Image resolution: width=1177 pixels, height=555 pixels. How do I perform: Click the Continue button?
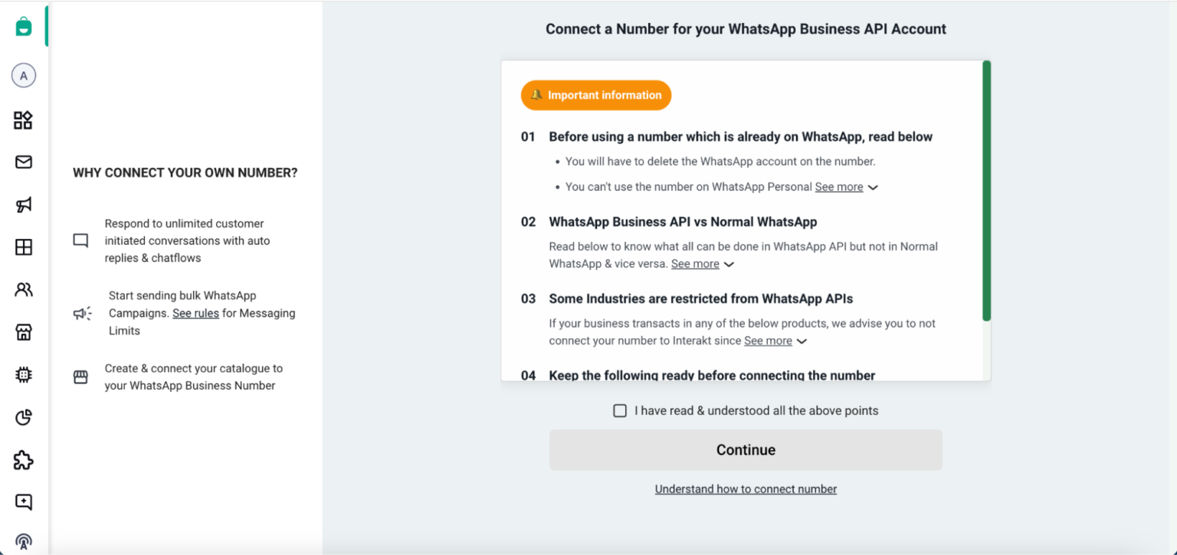coord(745,450)
